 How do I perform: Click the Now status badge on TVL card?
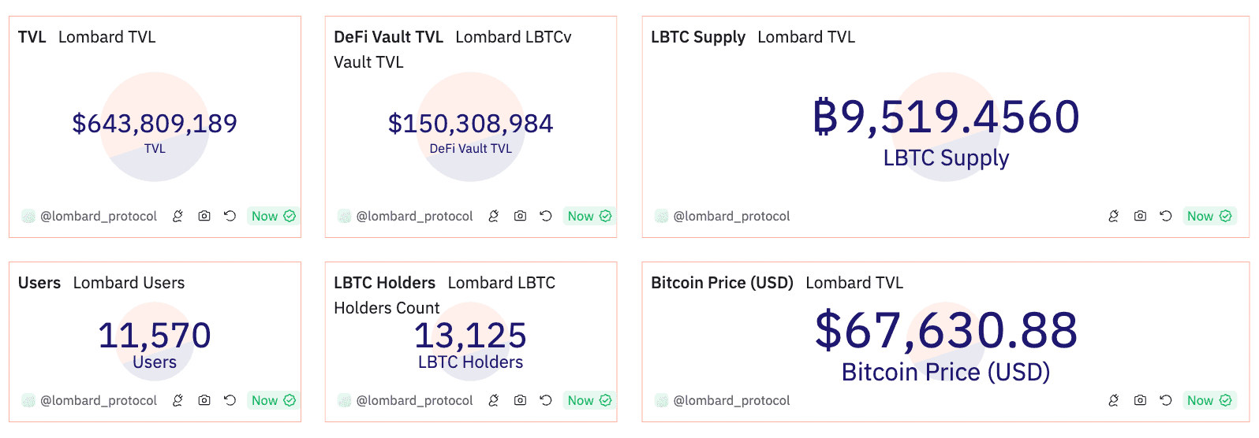click(x=273, y=216)
